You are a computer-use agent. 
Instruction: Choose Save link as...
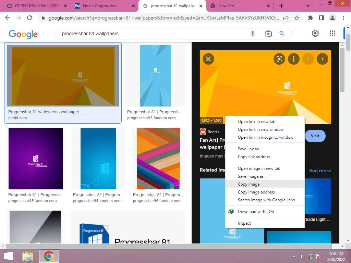[x=265, y=149]
